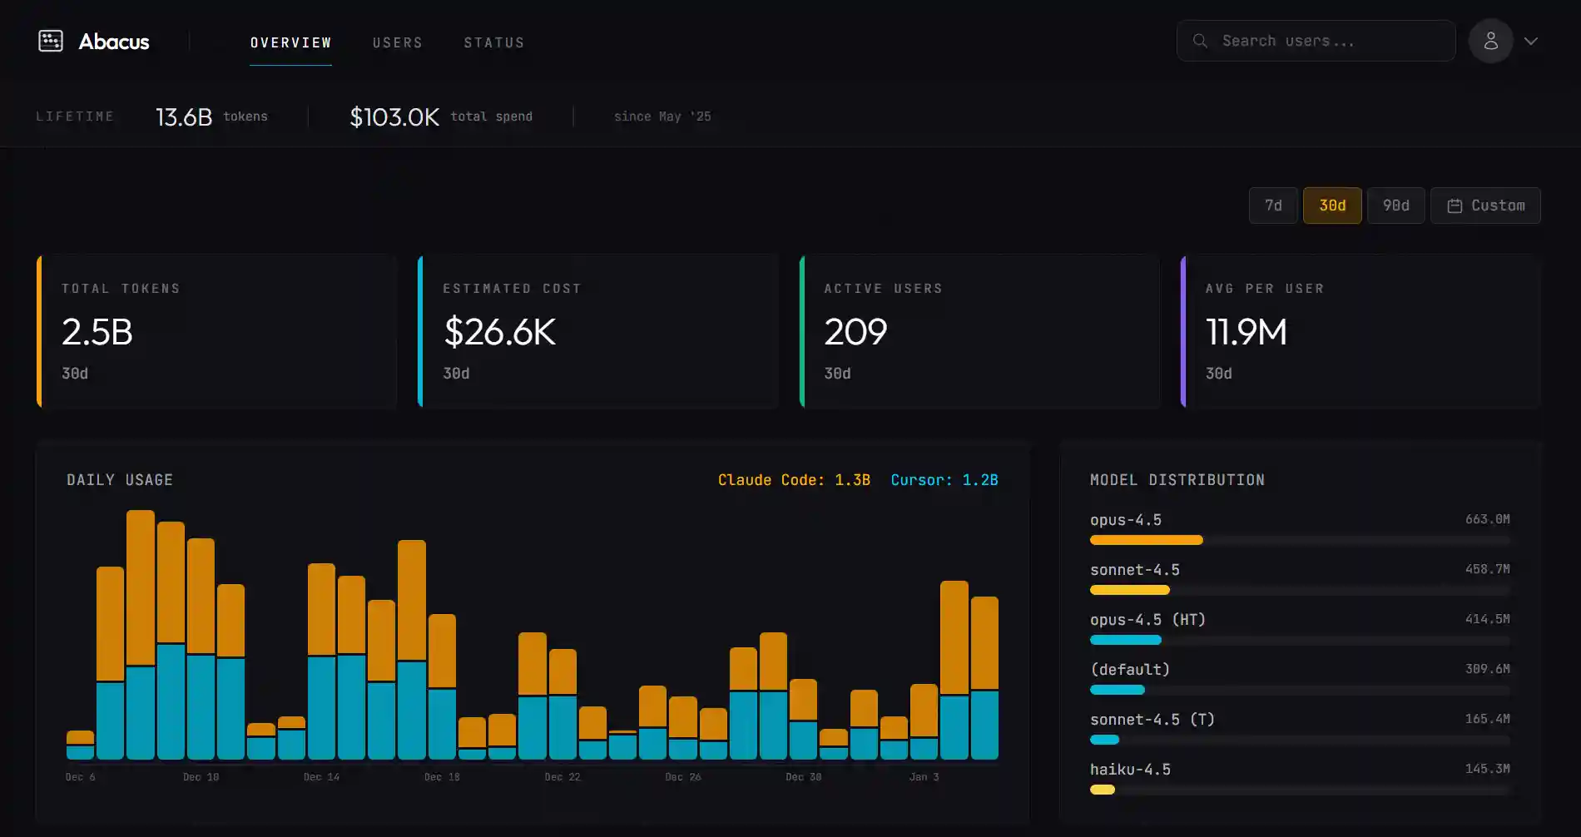Click inside the Search users field
The height and width of the screenshot is (837, 1581).
pyautogui.click(x=1315, y=40)
